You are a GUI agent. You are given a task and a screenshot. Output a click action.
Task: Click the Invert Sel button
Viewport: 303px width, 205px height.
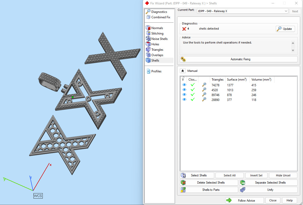[256, 175]
